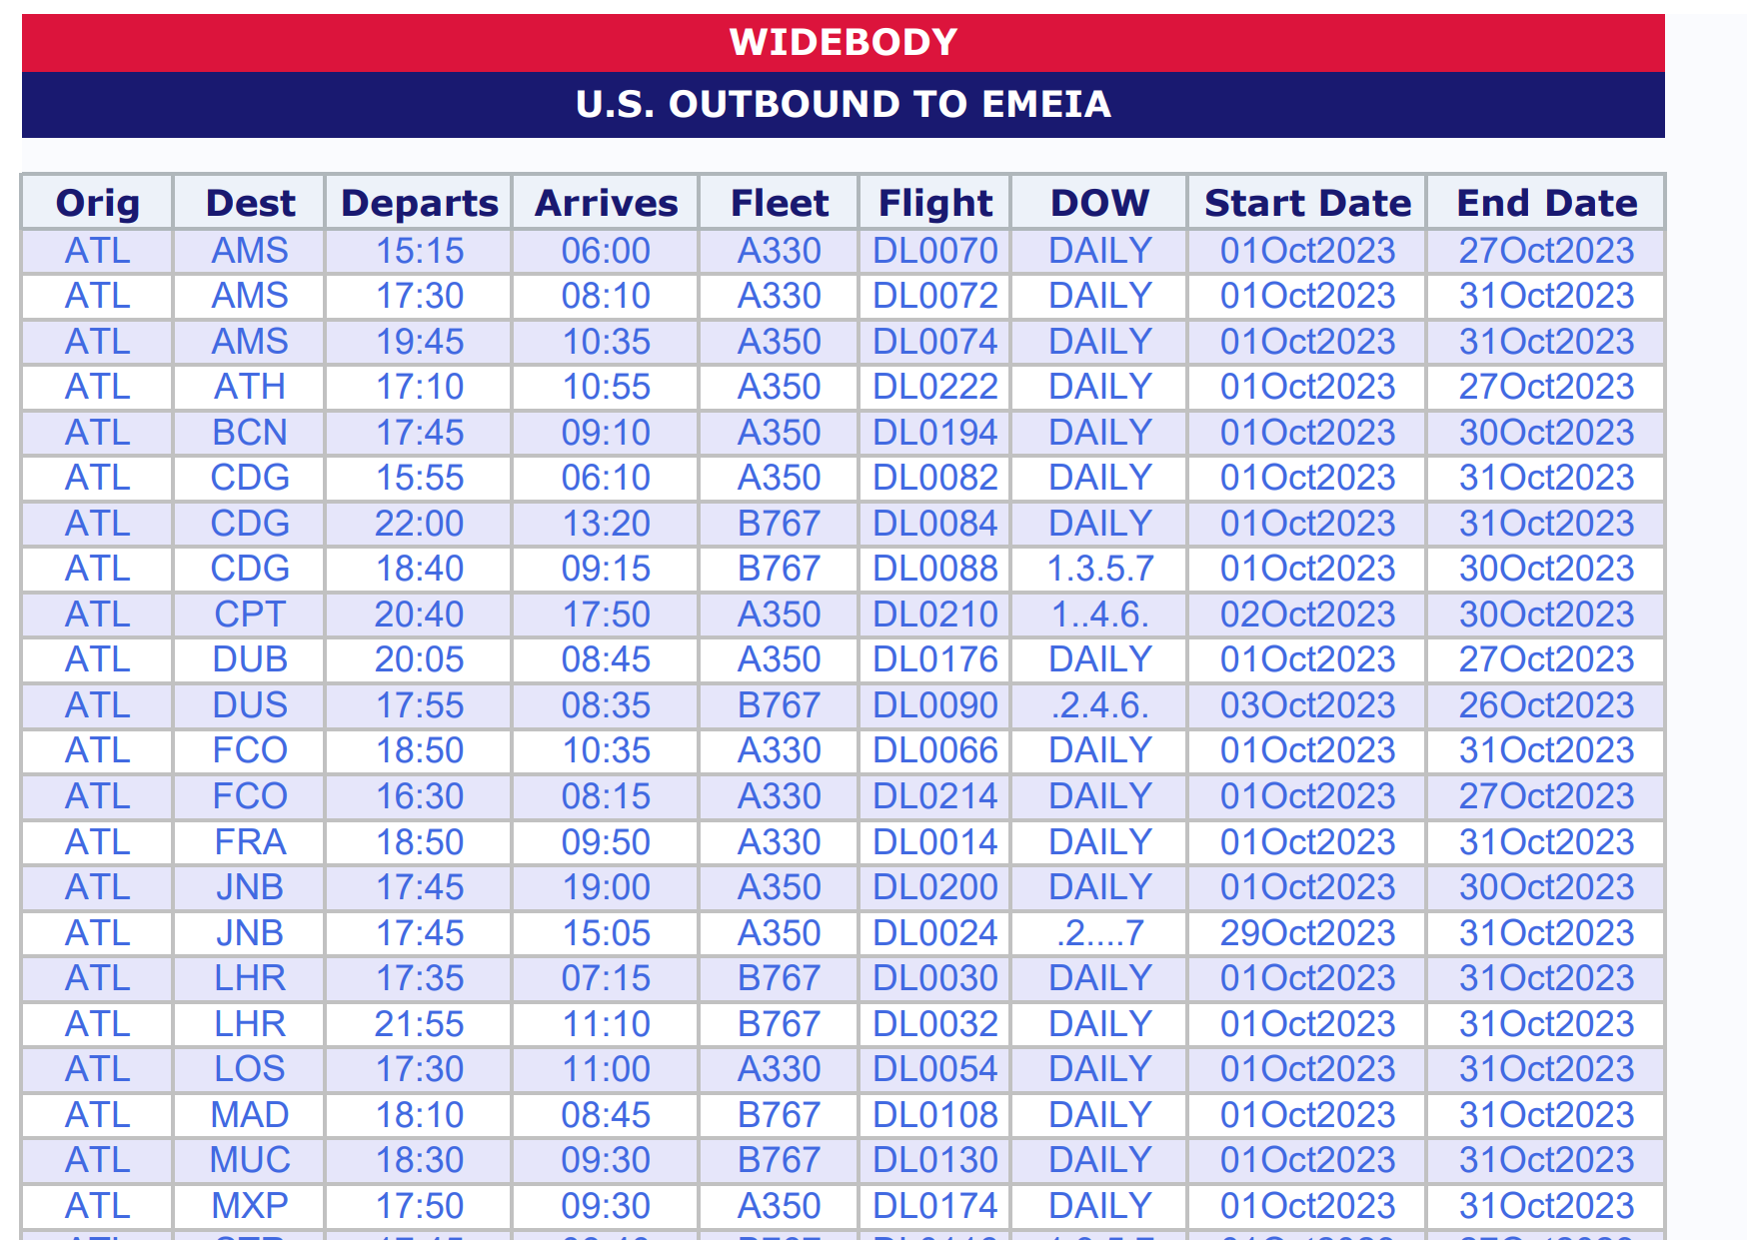The height and width of the screenshot is (1240, 1747).
Task: Open flight DL0024 to JNB
Action: [x=934, y=933]
